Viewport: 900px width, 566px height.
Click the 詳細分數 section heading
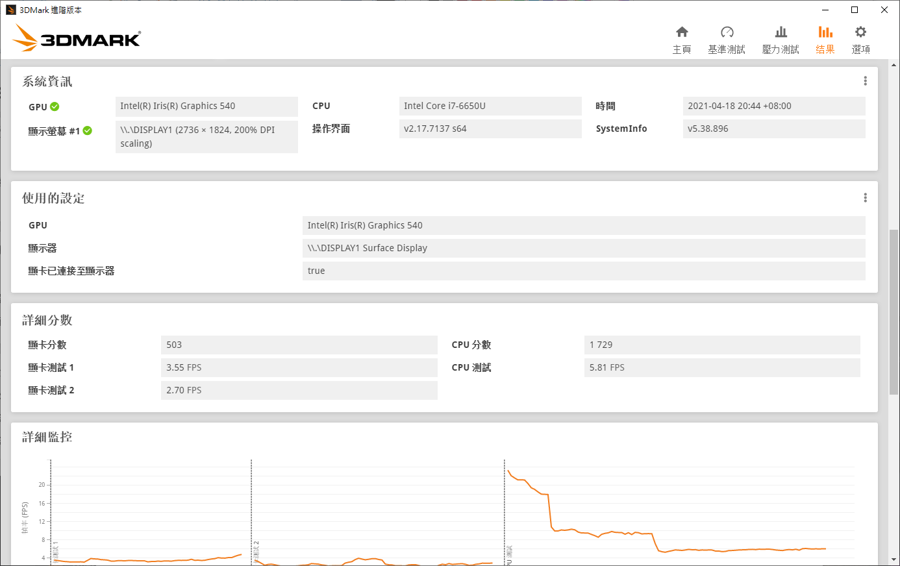(47, 320)
